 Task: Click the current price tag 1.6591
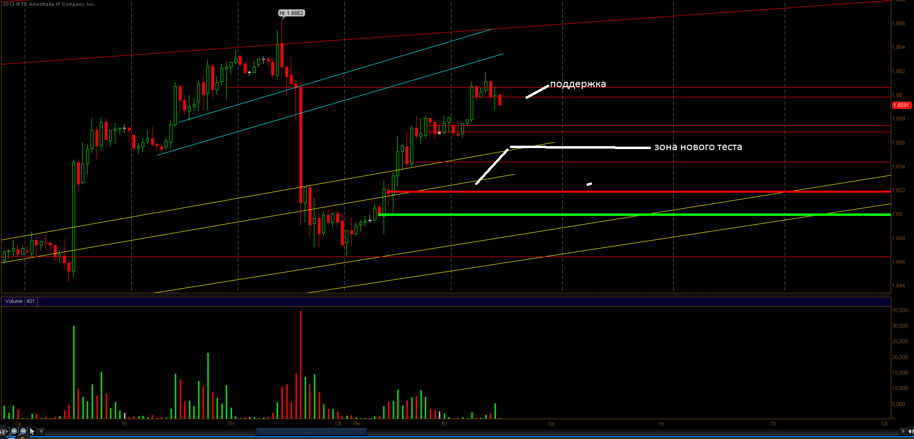(901, 105)
